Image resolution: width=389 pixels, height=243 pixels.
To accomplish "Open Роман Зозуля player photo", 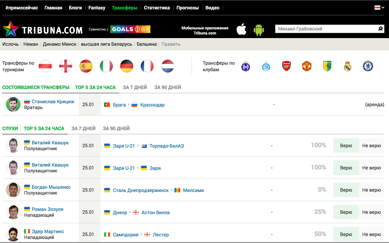I will [x=13, y=212].
